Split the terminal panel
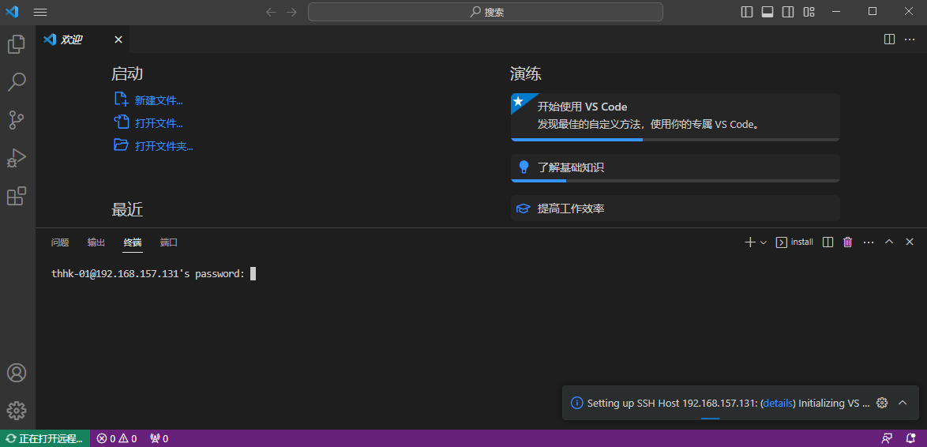 click(828, 242)
